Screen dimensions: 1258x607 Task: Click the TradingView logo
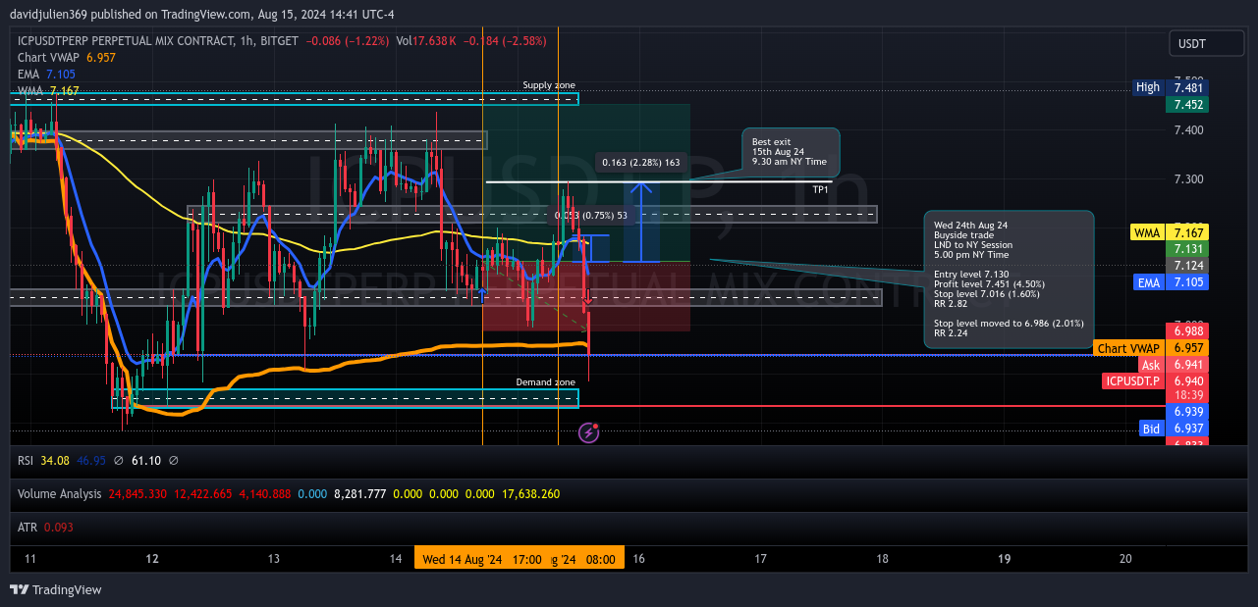pyautogui.click(x=55, y=589)
